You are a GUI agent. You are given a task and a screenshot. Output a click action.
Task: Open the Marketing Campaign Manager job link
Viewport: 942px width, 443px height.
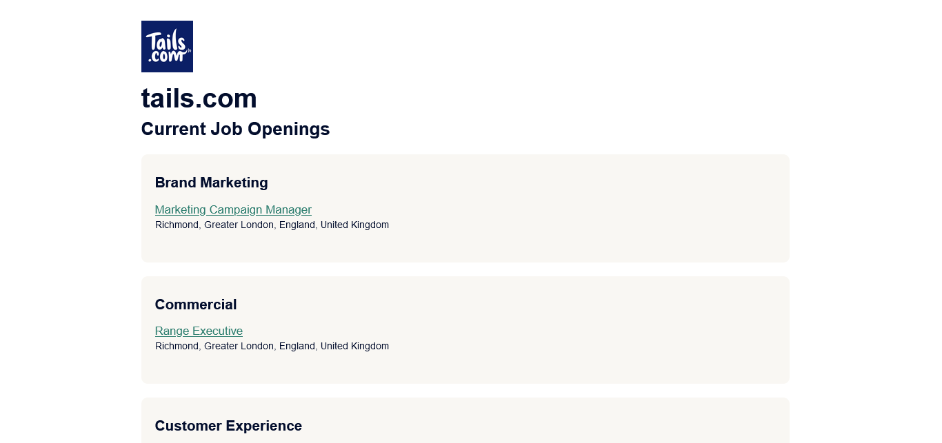click(x=233, y=209)
